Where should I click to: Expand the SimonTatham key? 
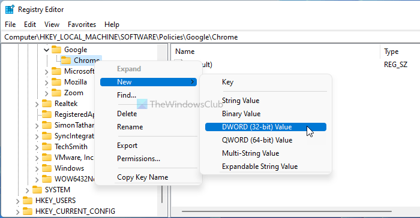click(x=37, y=125)
